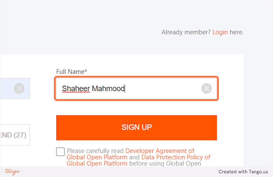273x177 pixels.
Task: Click the before using Global Open text
Action: click(x=165, y=164)
